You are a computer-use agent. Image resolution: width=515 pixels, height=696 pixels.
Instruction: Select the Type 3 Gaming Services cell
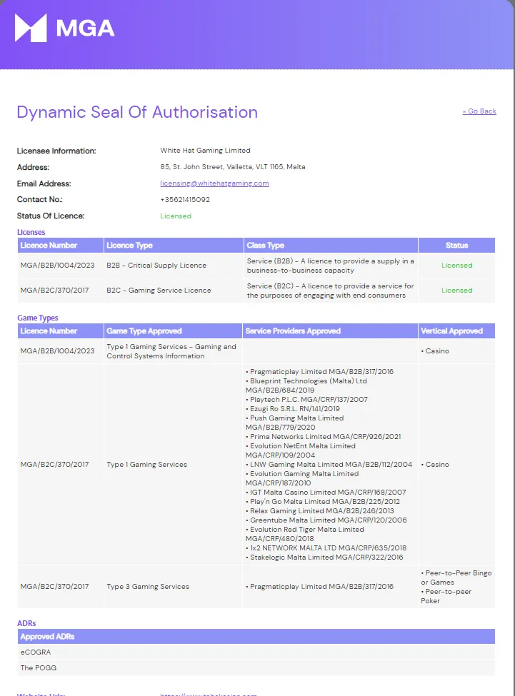coord(148,587)
